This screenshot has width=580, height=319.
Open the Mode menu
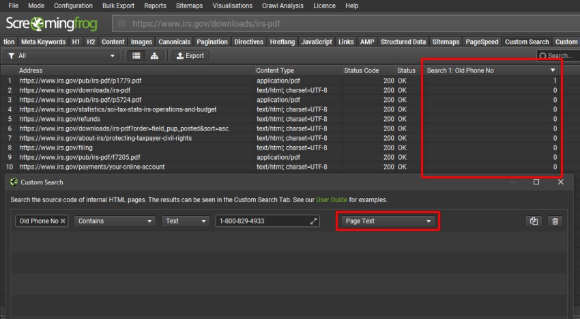click(36, 6)
